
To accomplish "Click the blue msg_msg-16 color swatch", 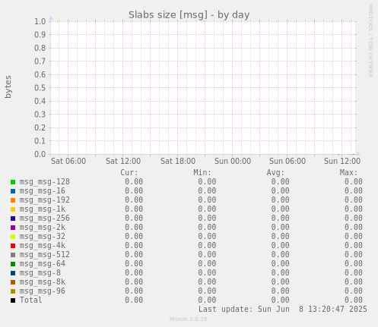I will (13, 191).
